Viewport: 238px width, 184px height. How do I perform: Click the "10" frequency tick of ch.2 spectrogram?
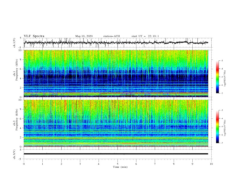point(21,100)
